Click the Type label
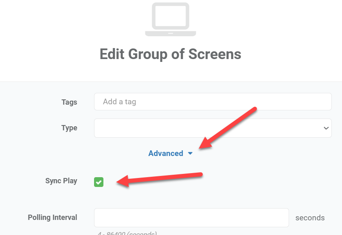Screen dimensions: 342x235 coord(69,128)
